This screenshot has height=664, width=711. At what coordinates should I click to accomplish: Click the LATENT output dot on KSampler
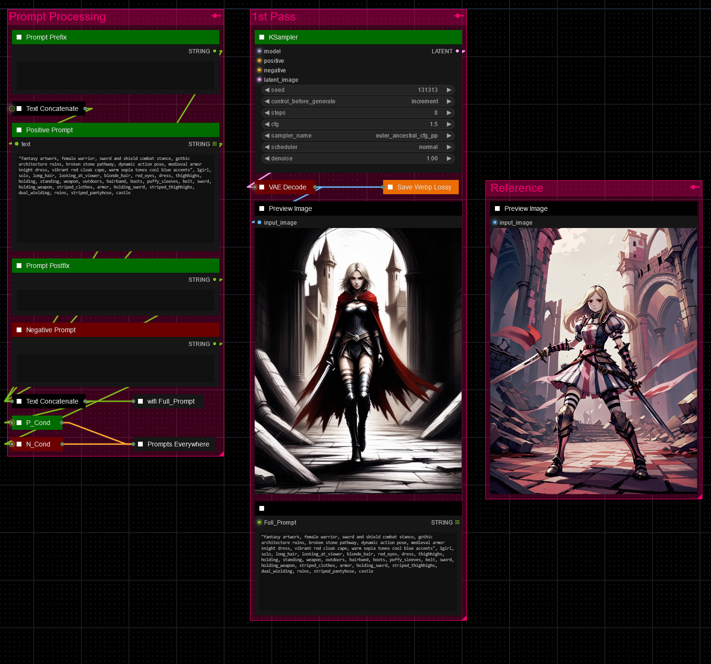click(457, 51)
